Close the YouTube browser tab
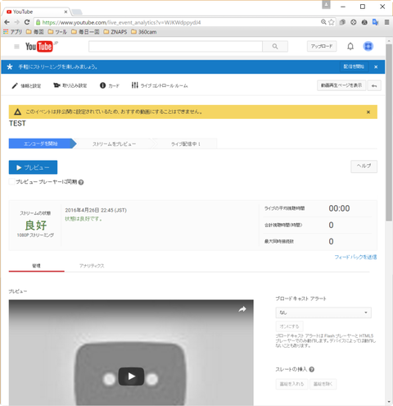Screen dimensions: 393x406 65,11
